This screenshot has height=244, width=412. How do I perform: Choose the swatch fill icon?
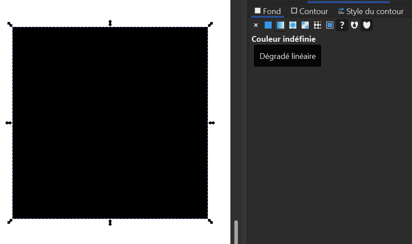tap(330, 25)
